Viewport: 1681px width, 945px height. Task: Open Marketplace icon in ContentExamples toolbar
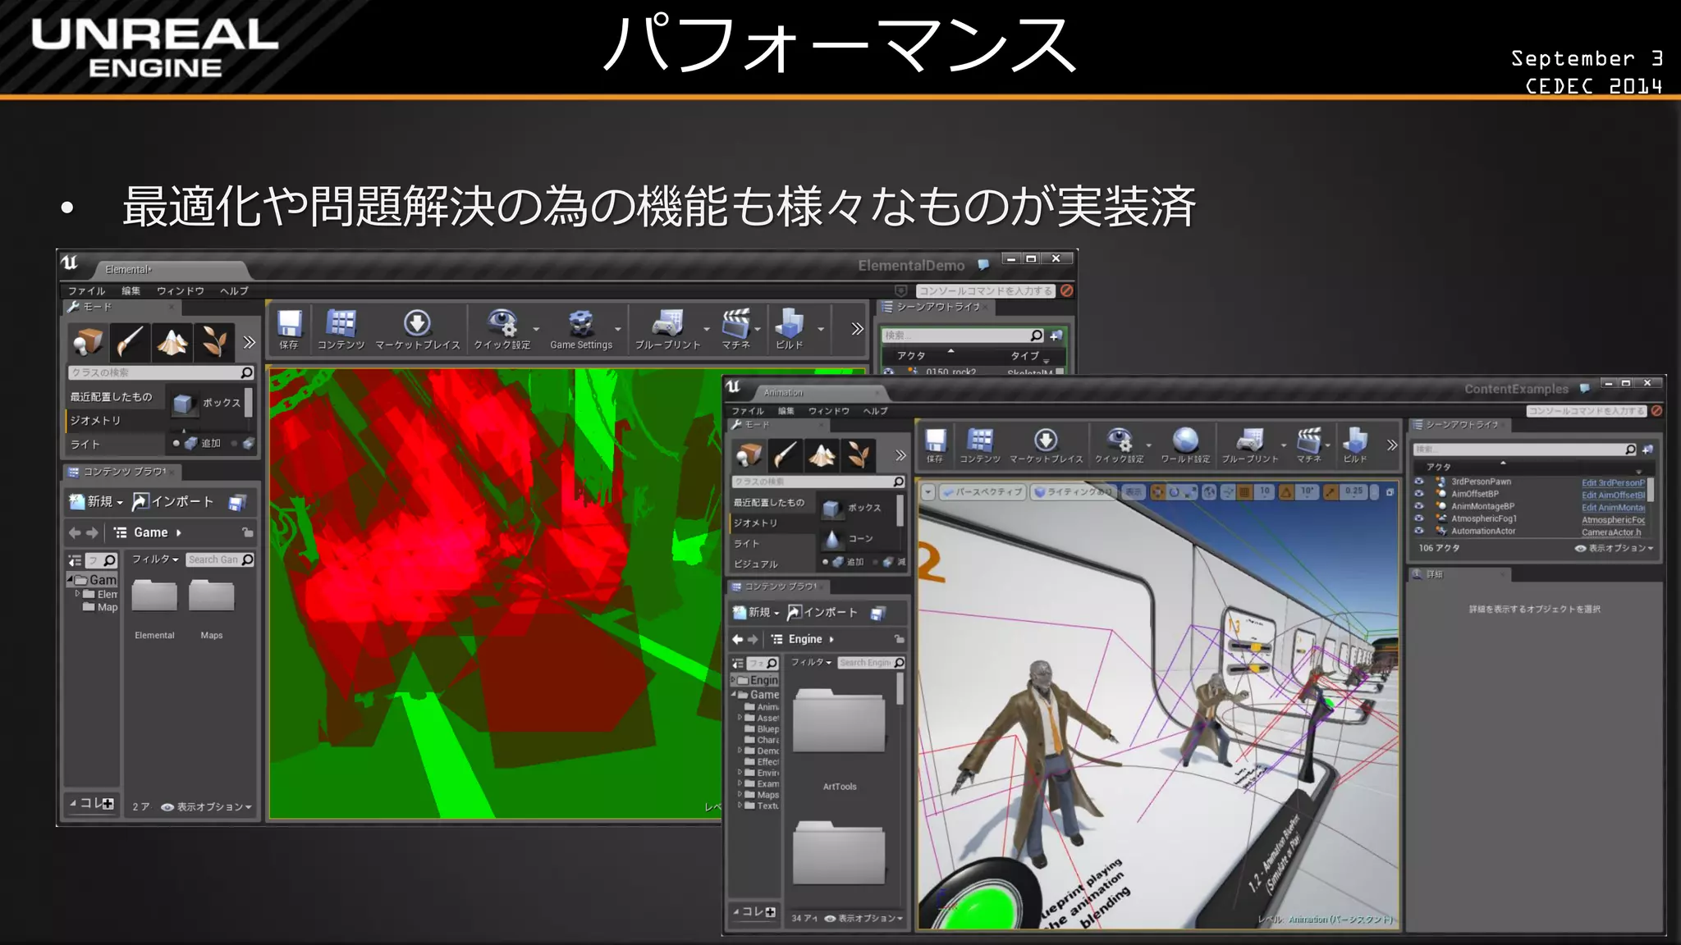point(1045,441)
